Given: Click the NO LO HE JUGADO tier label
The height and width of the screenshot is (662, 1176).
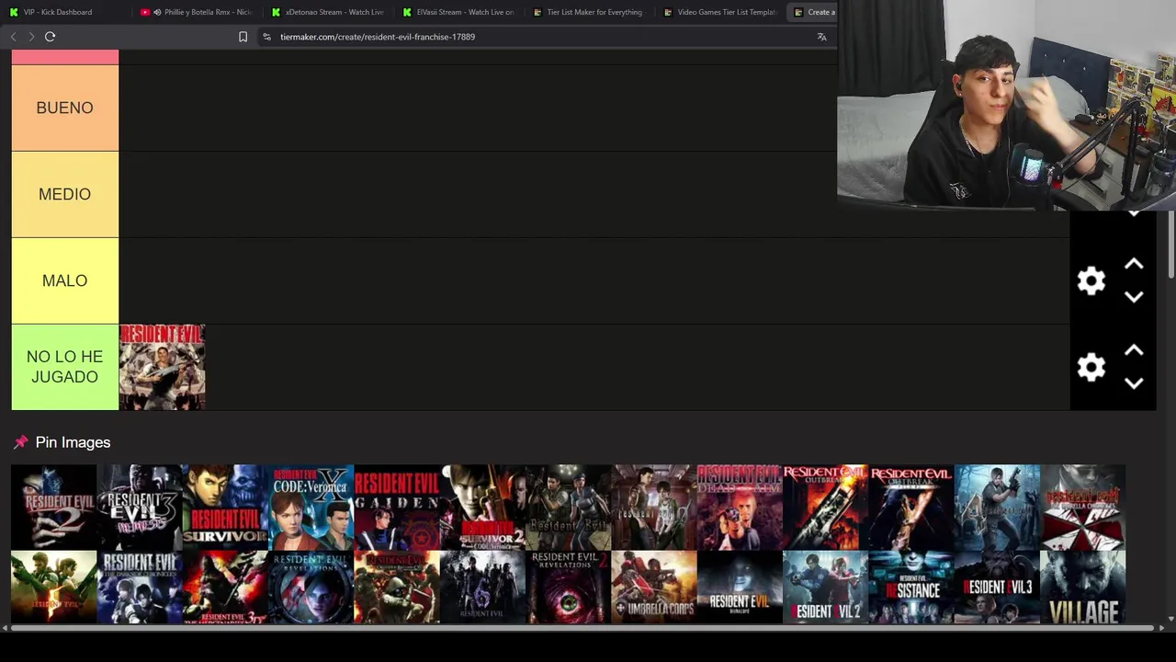Looking at the screenshot, I should (65, 367).
